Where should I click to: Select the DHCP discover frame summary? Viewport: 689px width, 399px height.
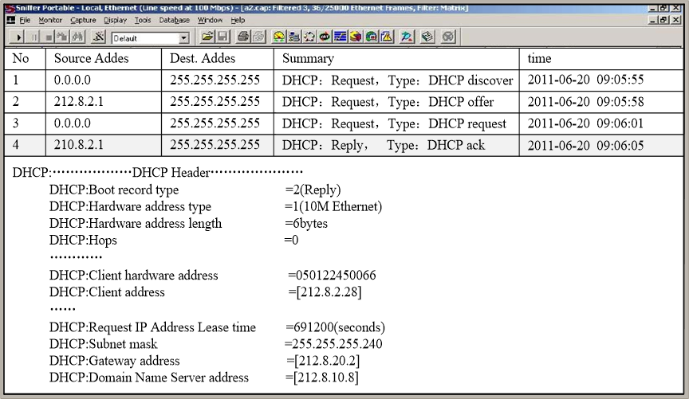point(397,80)
